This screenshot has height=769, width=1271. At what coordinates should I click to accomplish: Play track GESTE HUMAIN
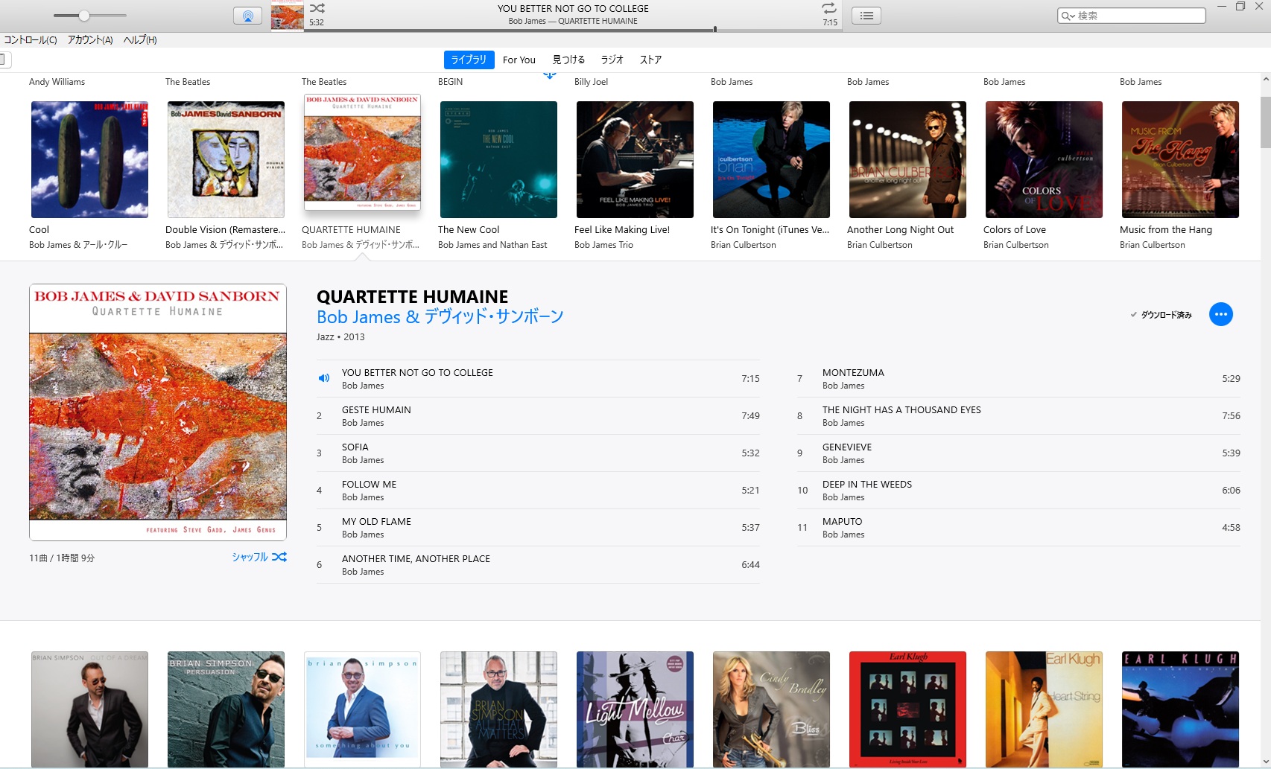click(538, 415)
